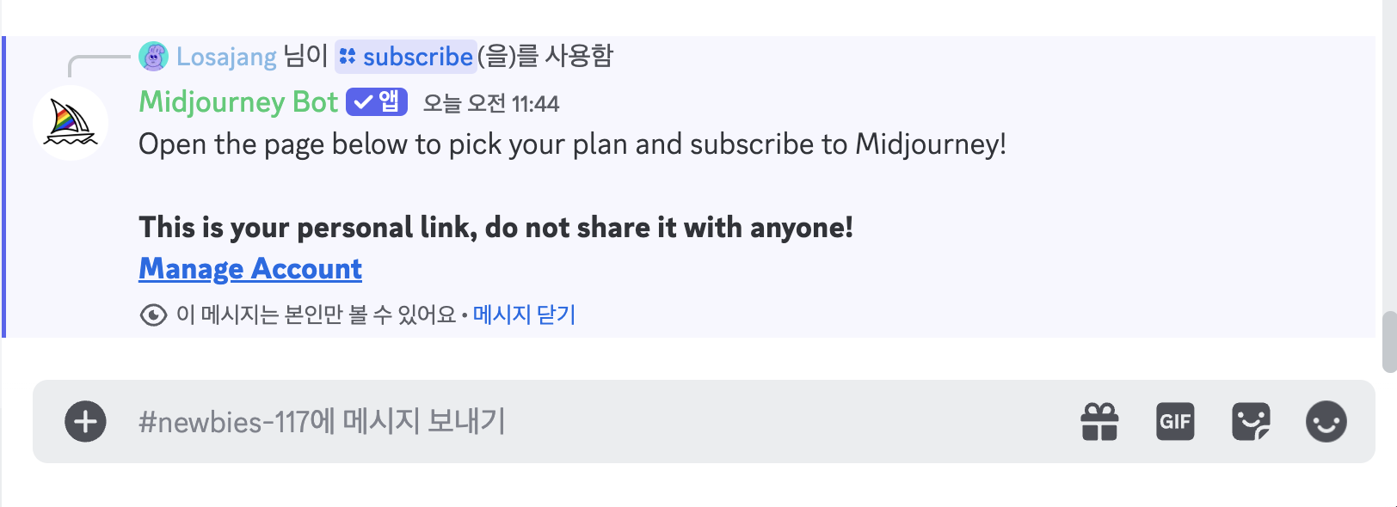1397x507 pixels.
Task: Click the subscribe command text
Action: (417, 57)
